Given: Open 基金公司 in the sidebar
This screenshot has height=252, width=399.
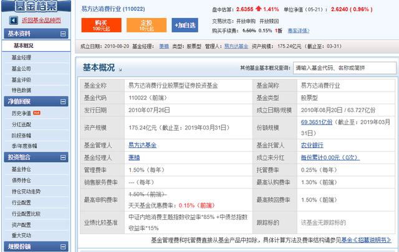Looking at the screenshot, I should coord(21,68).
